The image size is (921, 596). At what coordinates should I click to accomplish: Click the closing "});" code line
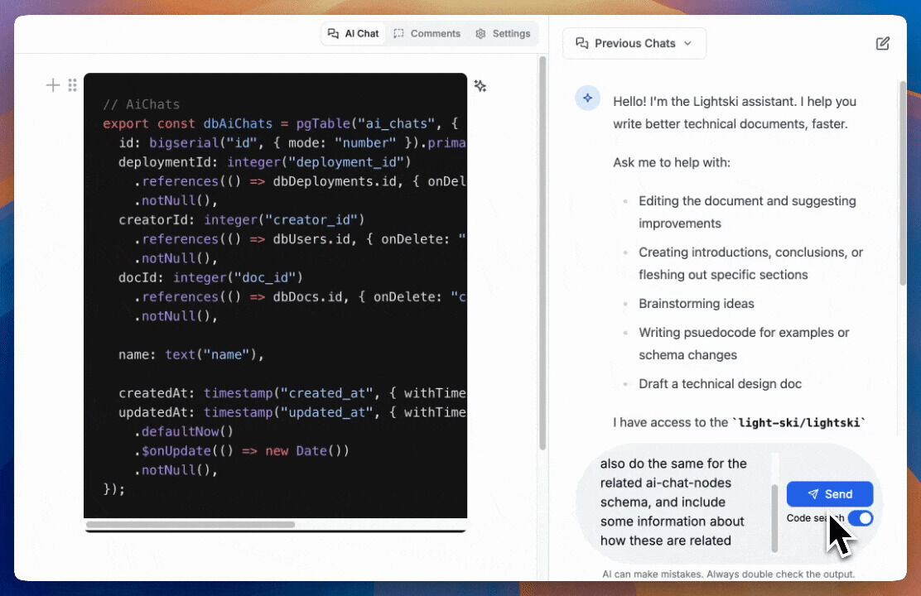click(x=114, y=489)
